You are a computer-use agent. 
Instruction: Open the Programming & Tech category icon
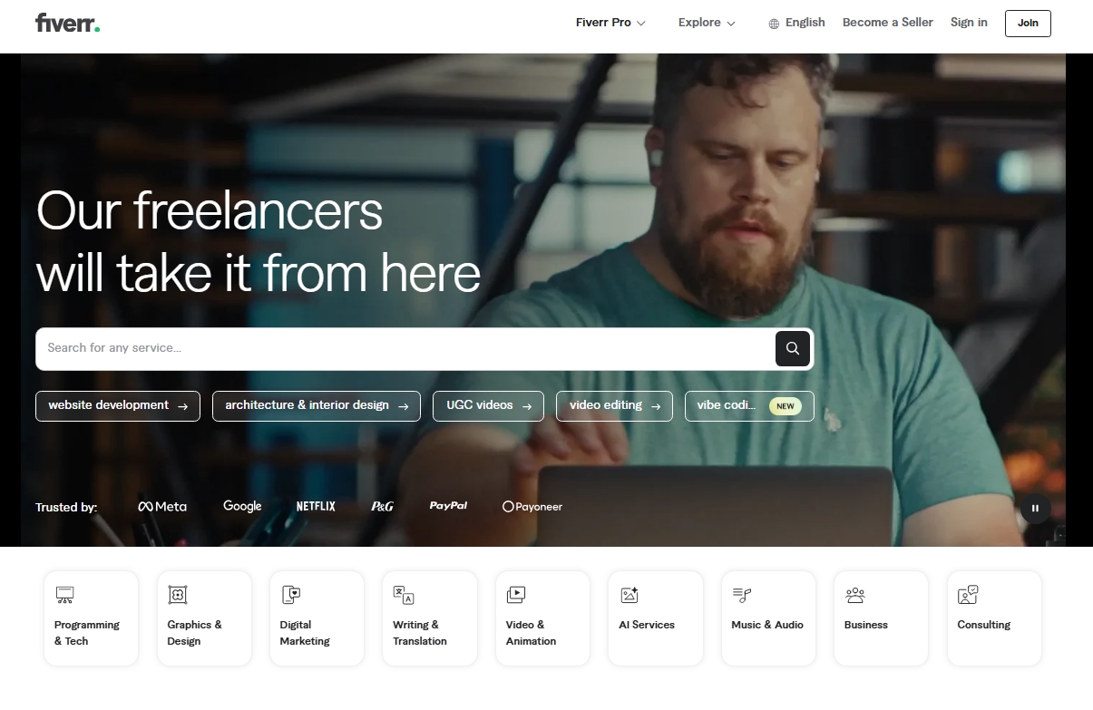point(64,595)
